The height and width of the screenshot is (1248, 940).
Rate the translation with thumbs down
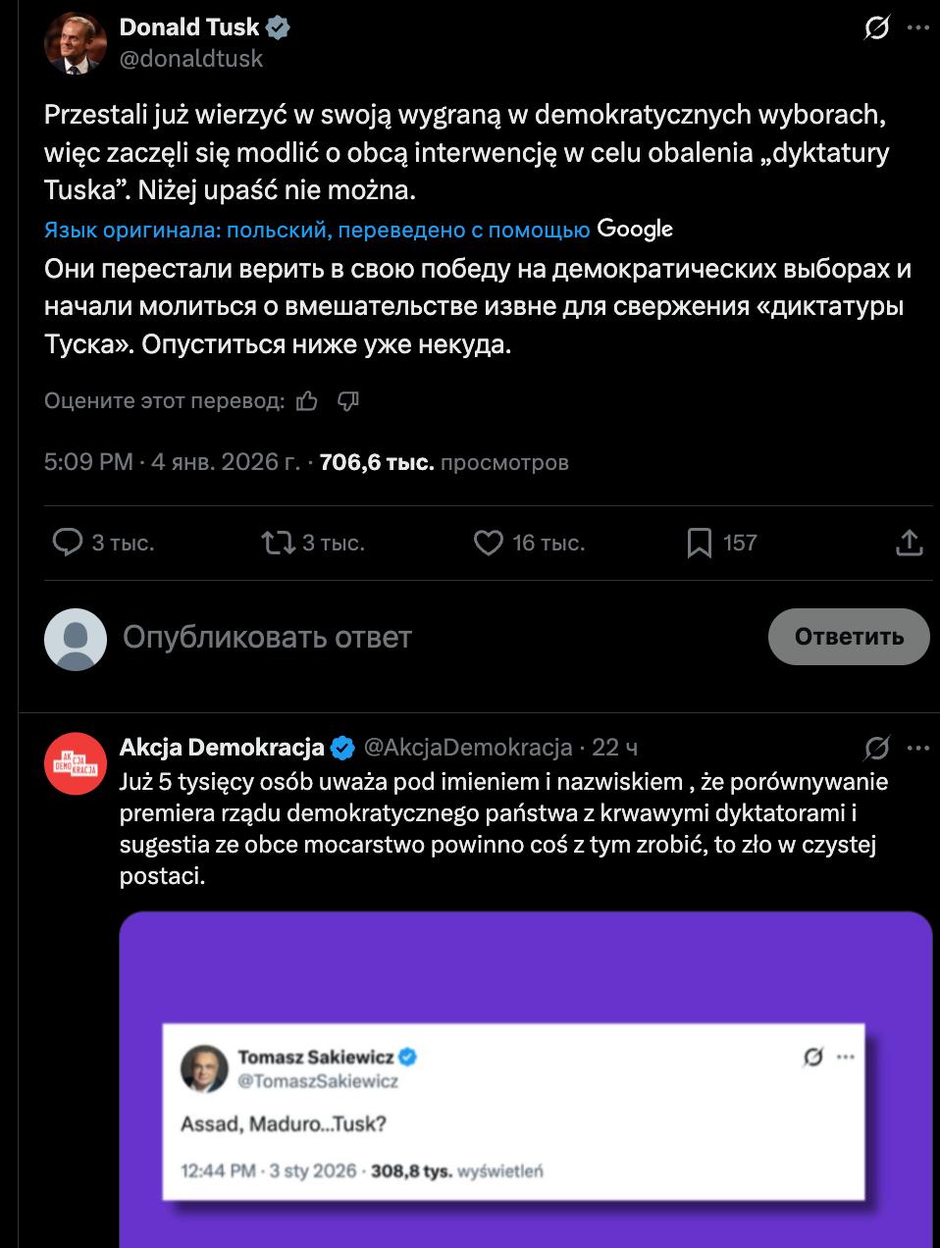(348, 400)
